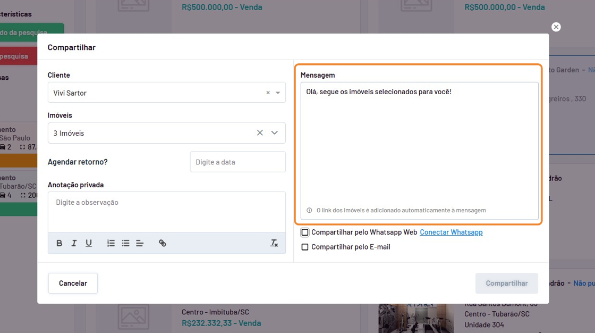Screen dimensions: 595x333
Task: Expand the Imóveis dropdown chevron
Action: point(275,133)
